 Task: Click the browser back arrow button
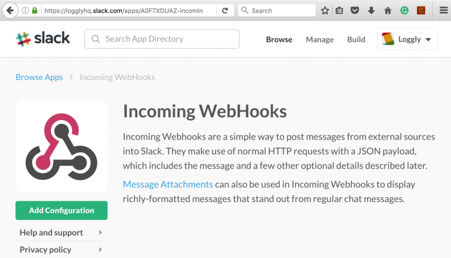pyautogui.click(x=10, y=11)
